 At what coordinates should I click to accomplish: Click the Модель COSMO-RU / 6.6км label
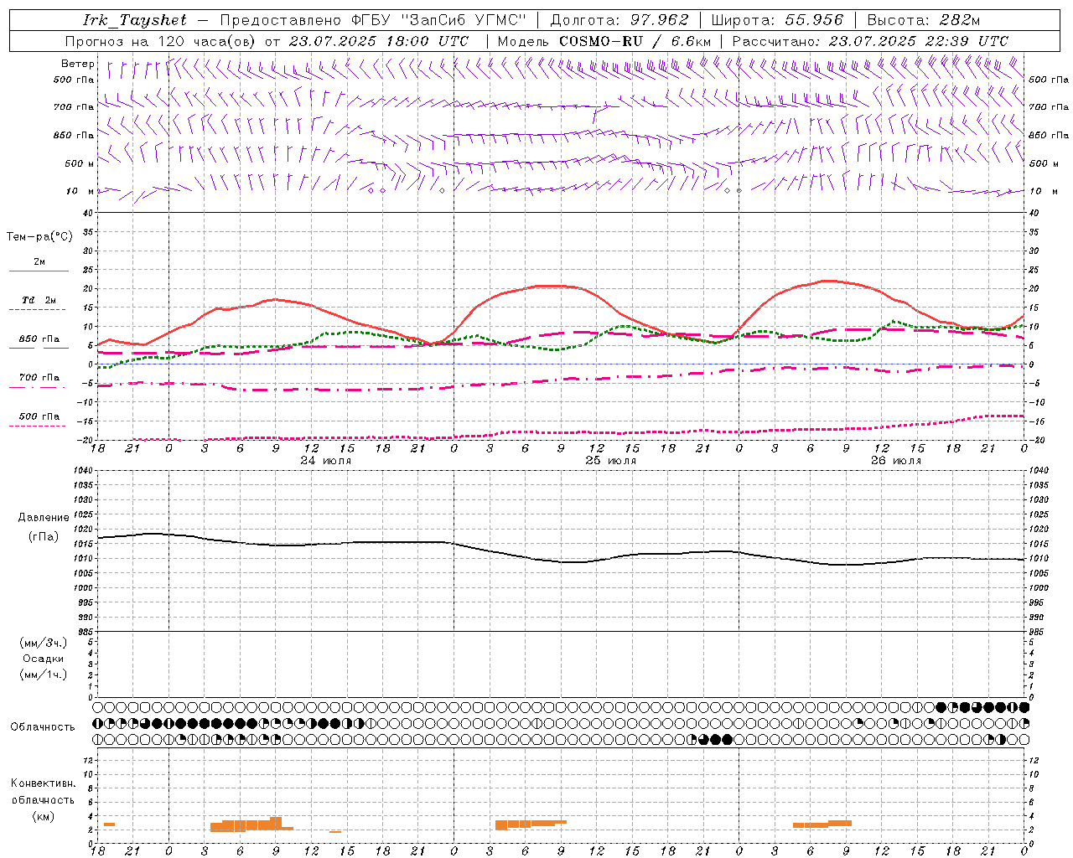pos(604,41)
